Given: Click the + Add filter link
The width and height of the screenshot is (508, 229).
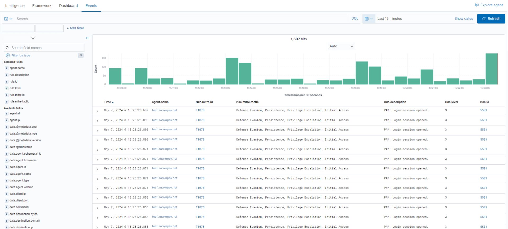Looking at the screenshot, I should tap(75, 28).
